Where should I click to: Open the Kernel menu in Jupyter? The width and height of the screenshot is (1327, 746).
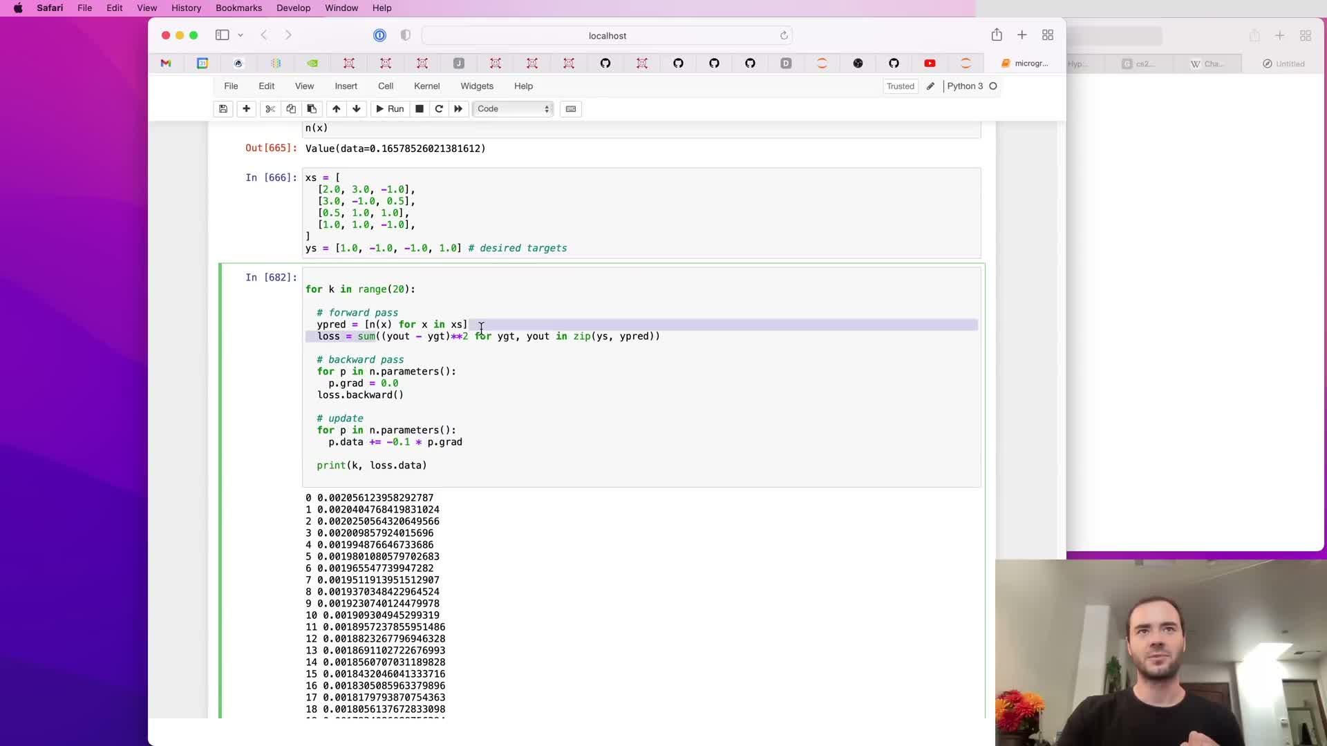(x=426, y=86)
